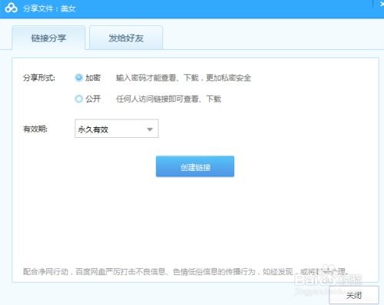Open the 永久有效 validity dropdown
The image size is (384, 305).
coord(117,129)
